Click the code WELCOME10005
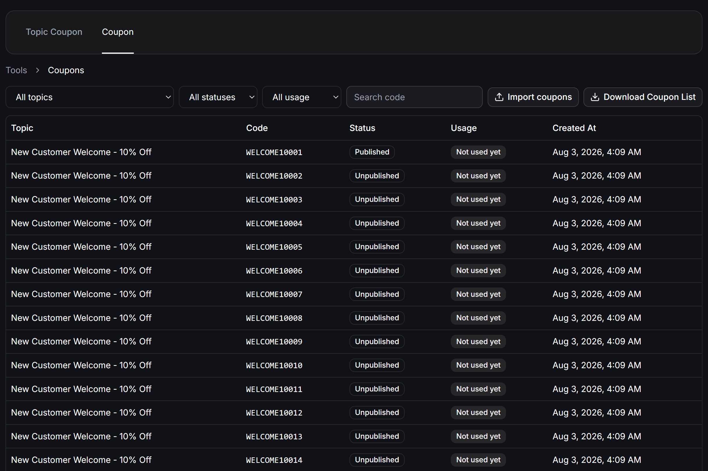This screenshot has height=471, width=708. pyautogui.click(x=274, y=247)
